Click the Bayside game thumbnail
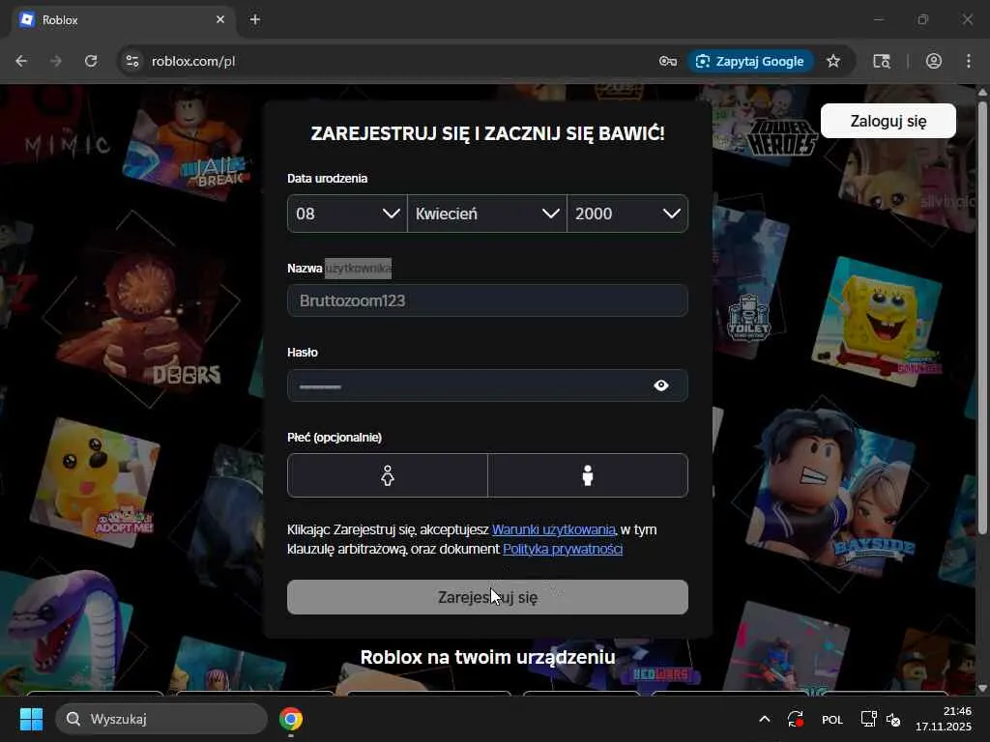 coord(832,492)
